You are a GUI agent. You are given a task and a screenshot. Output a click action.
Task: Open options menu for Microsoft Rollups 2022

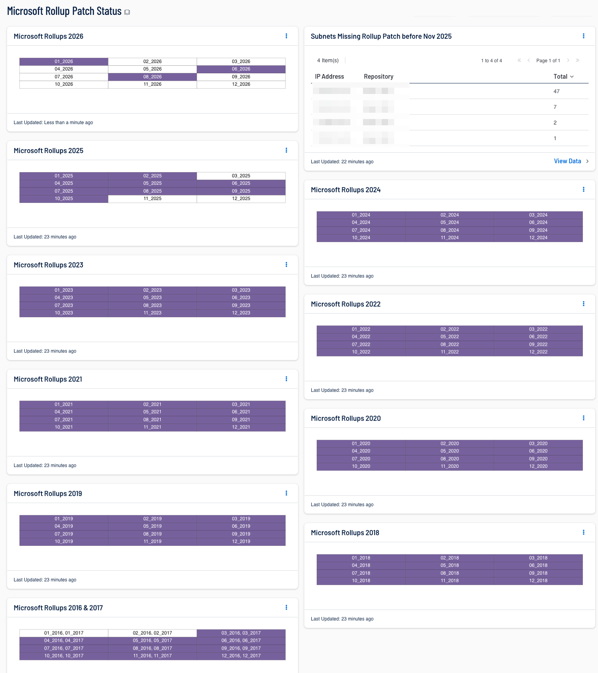[584, 304]
